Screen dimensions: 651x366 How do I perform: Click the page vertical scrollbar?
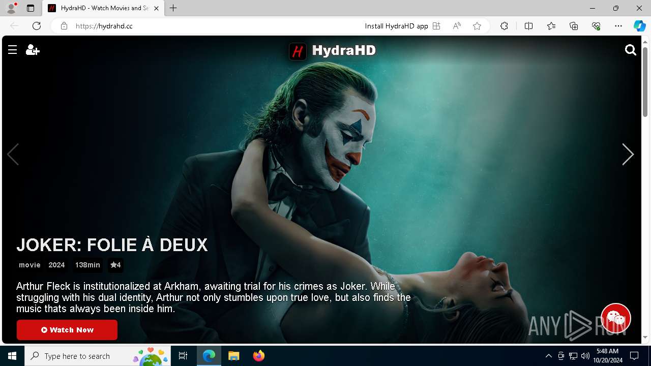pos(645,81)
